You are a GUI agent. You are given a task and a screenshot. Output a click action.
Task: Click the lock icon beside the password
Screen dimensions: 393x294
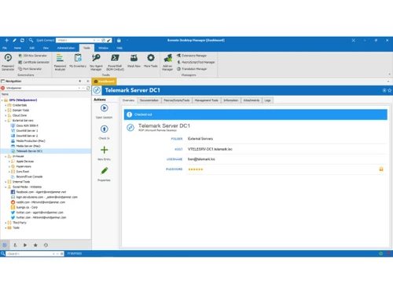[x=381, y=169]
